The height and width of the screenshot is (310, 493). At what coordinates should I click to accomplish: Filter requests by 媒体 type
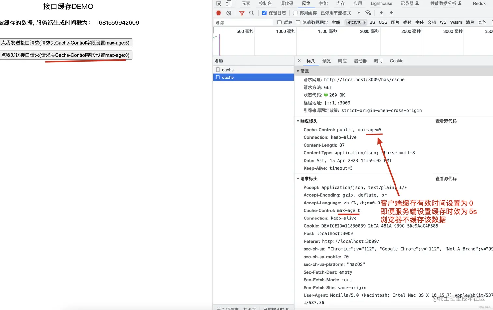(x=407, y=22)
